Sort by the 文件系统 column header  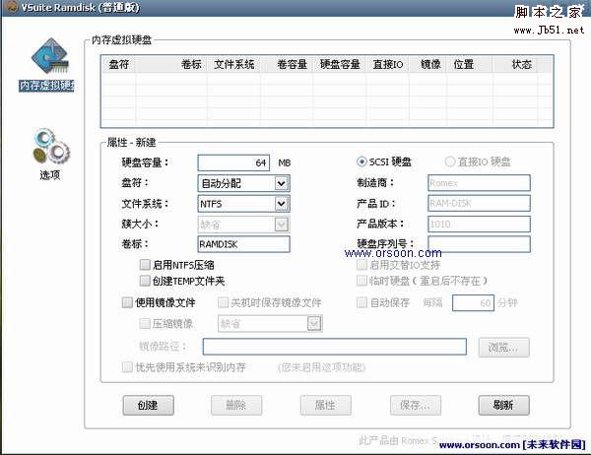click(x=233, y=64)
